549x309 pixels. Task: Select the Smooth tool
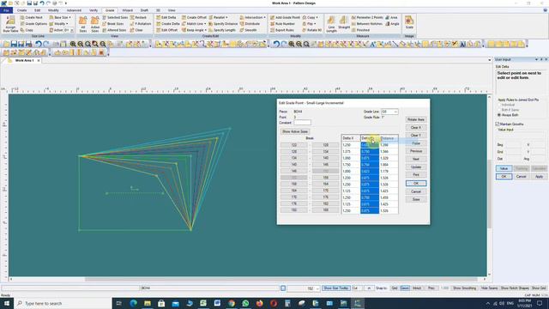click(x=248, y=30)
